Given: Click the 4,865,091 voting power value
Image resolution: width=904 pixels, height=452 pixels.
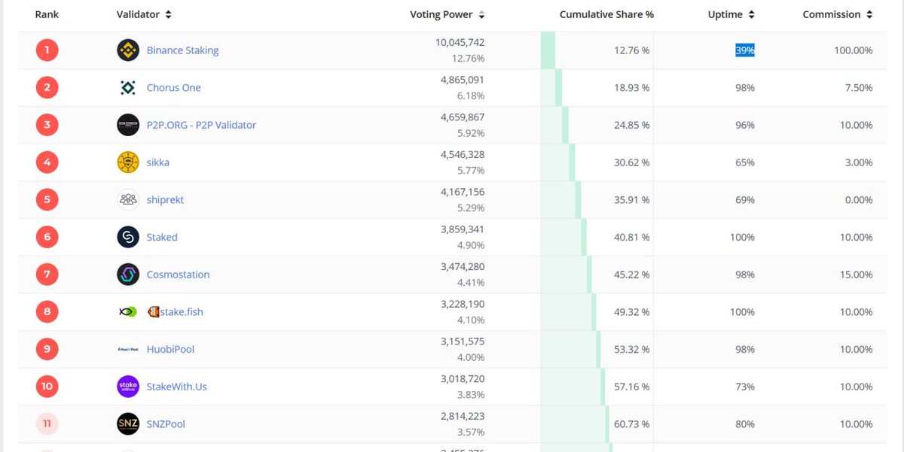Looking at the screenshot, I should 463,80.
